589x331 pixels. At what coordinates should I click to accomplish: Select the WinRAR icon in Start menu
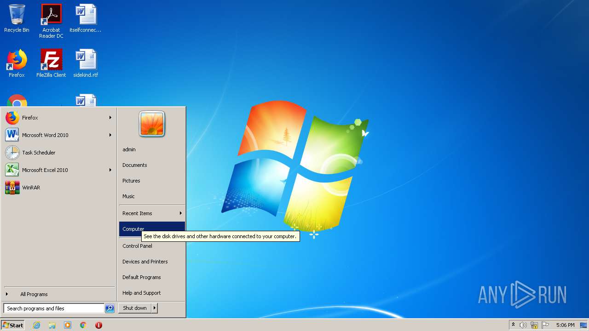pyautogui.click(x=12, y=188)
